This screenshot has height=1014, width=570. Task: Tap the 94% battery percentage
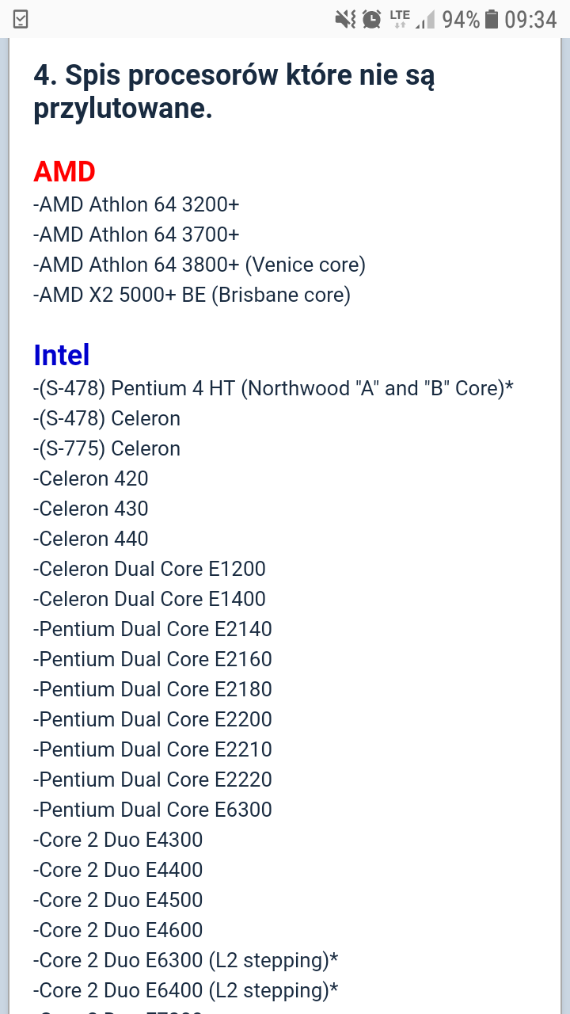(x=461, y=19)
